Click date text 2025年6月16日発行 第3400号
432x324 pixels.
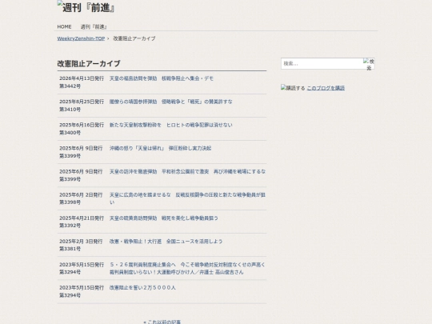(x=82, y=129)
